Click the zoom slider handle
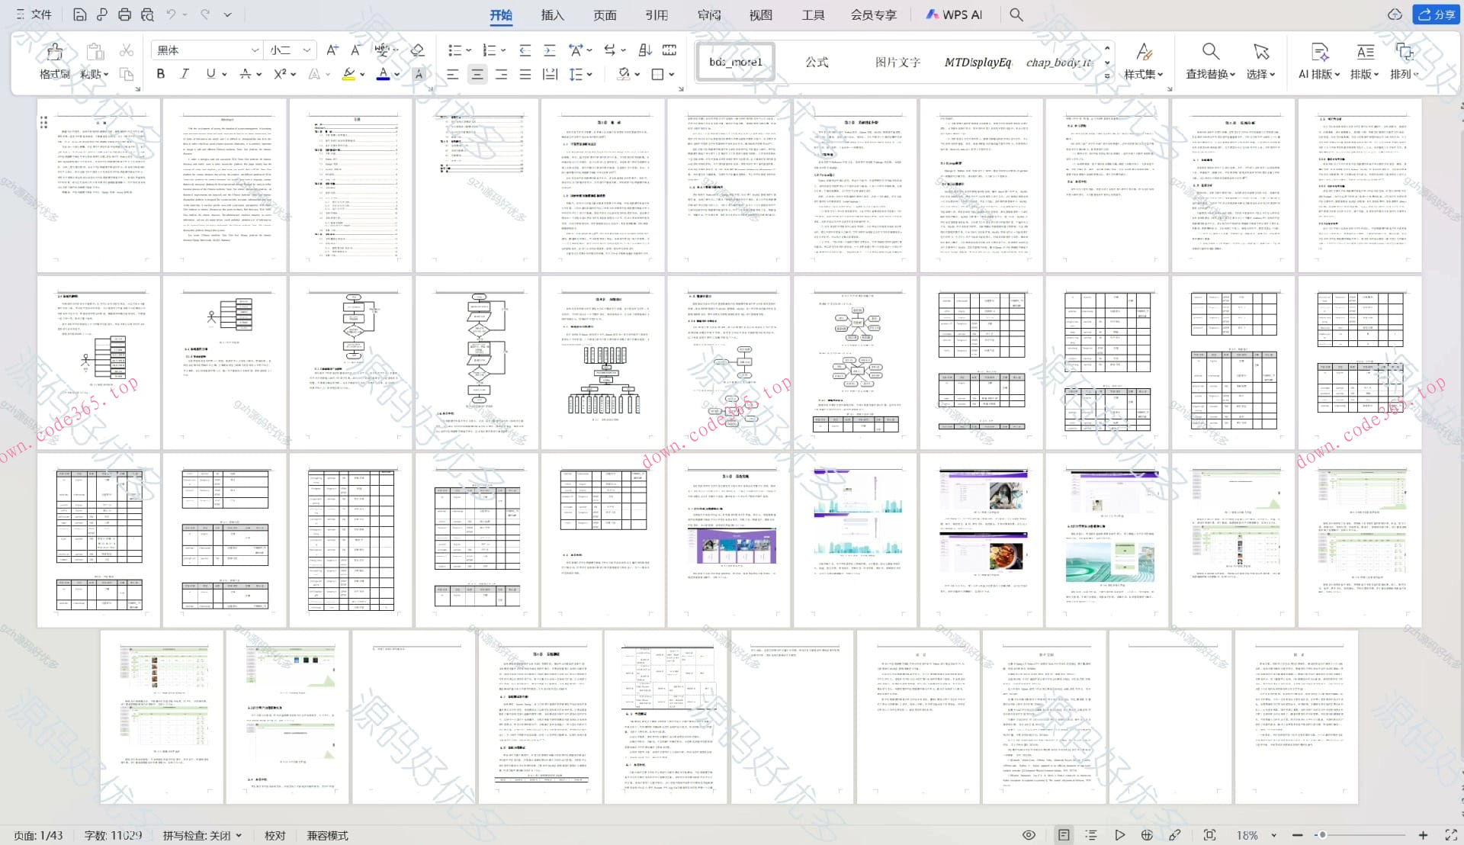1464x845 pixels. [x=1323, y=835]
